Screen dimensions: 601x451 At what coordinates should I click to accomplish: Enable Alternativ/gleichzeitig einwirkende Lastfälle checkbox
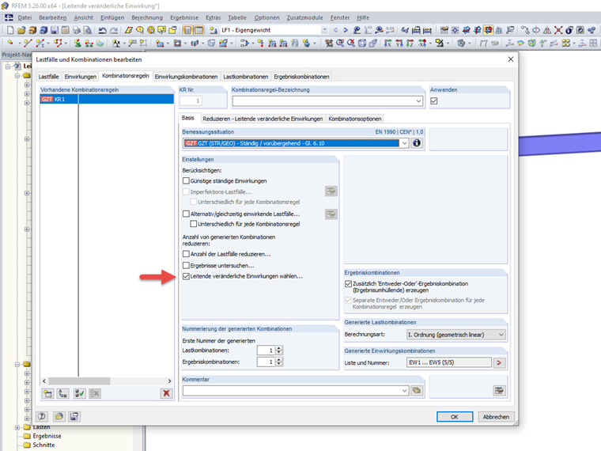click(186, 214)
